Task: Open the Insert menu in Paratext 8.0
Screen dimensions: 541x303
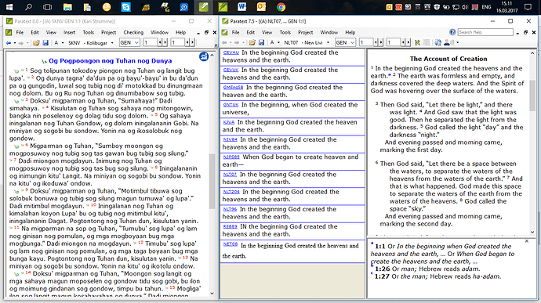Action: (69, 32)
